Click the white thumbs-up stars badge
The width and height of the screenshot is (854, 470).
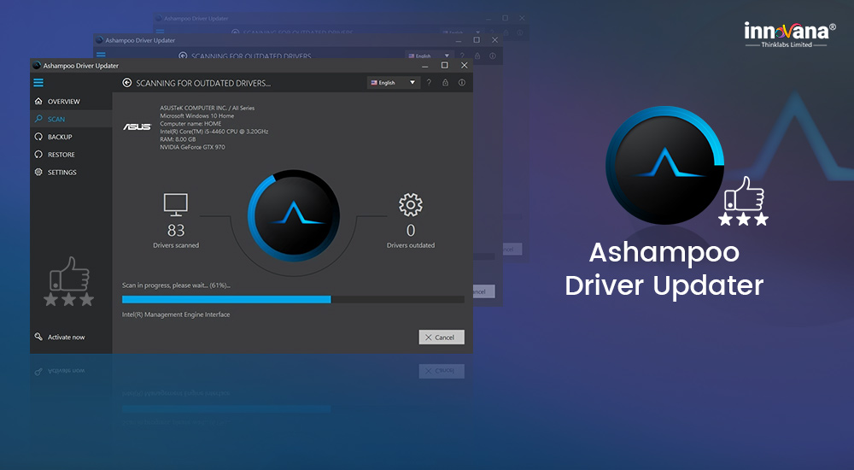coord(744,201)
